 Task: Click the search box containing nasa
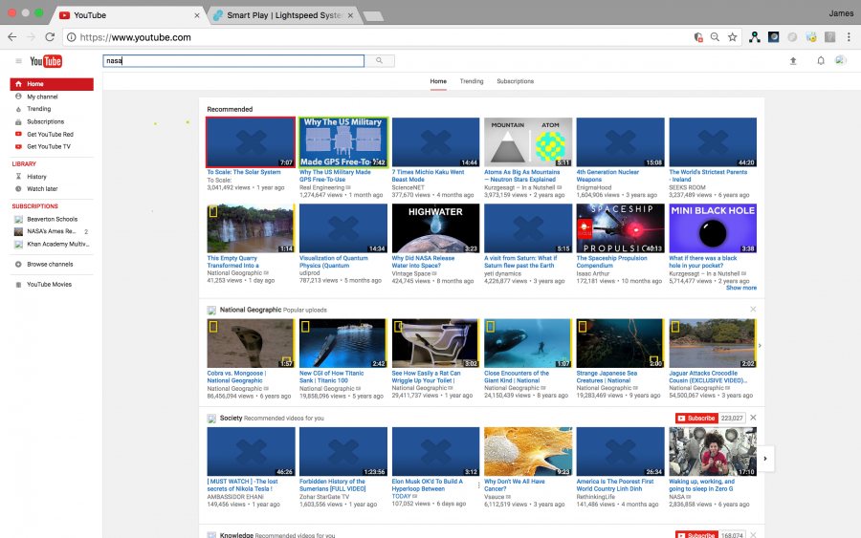click(233, 61)
